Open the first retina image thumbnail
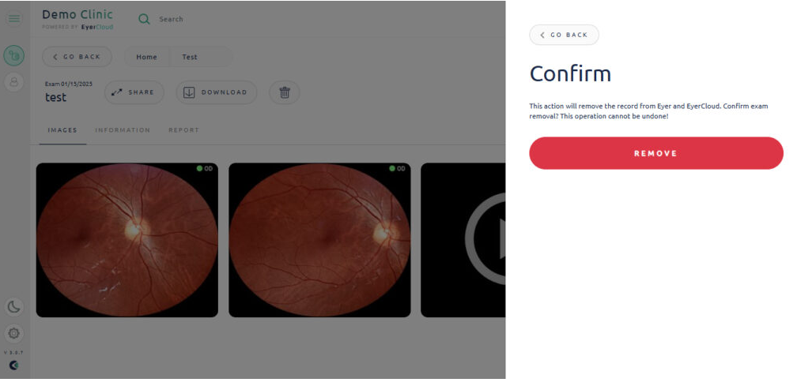This screenshot has width=797, height=386. pyautogui.click(x=127, y=240)
